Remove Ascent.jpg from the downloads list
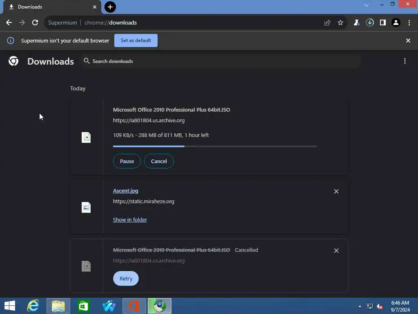This screenshot has width=418, height=314. [336, 191]
